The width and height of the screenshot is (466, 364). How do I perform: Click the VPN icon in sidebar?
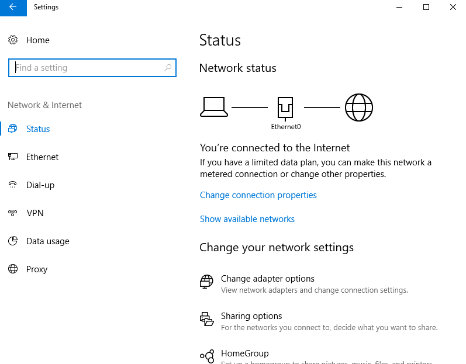(x=13, y=213)
